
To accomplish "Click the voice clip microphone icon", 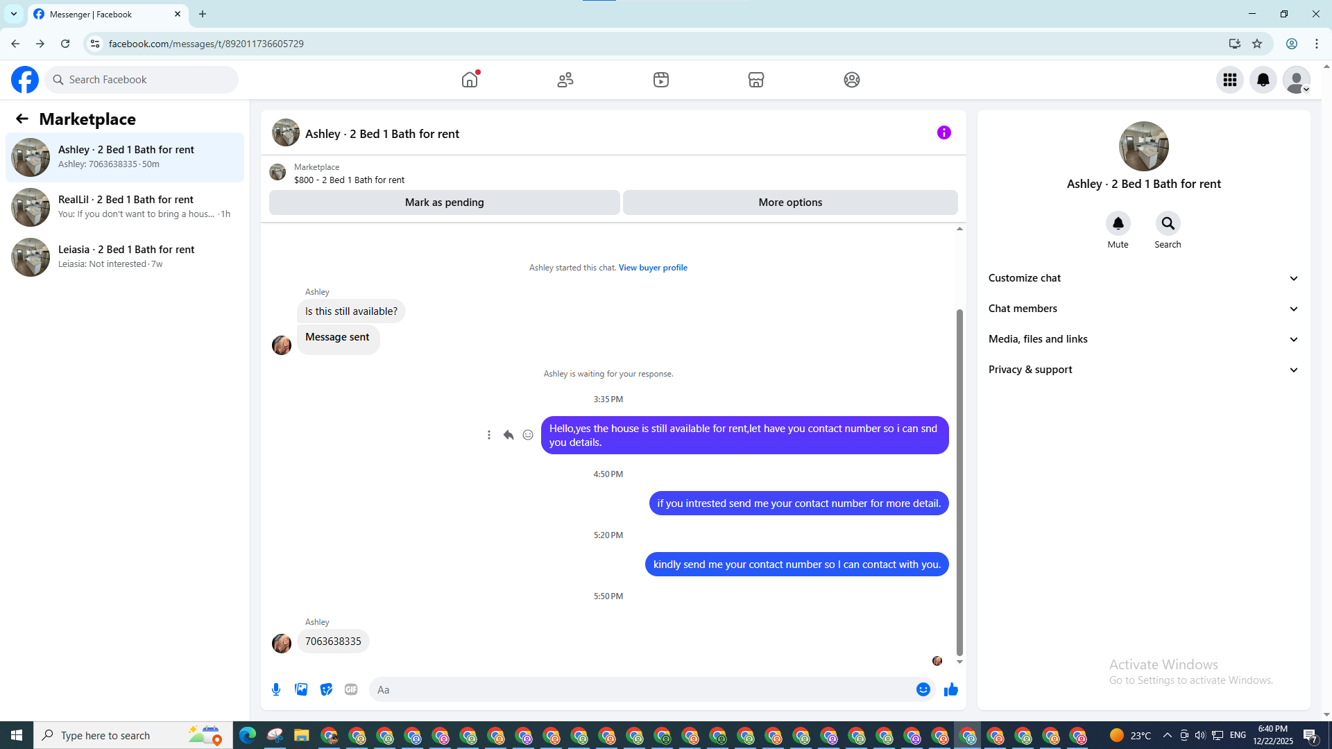I will tap(276, 689).
